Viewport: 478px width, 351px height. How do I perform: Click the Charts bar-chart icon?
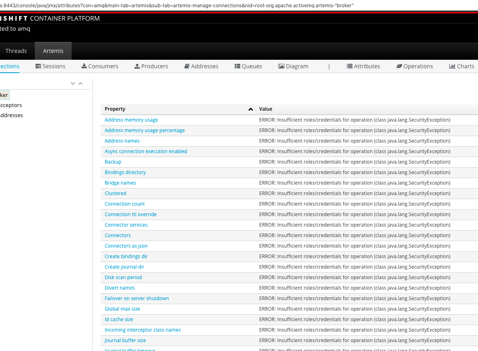pyautogui.click(x=452, y=66)
